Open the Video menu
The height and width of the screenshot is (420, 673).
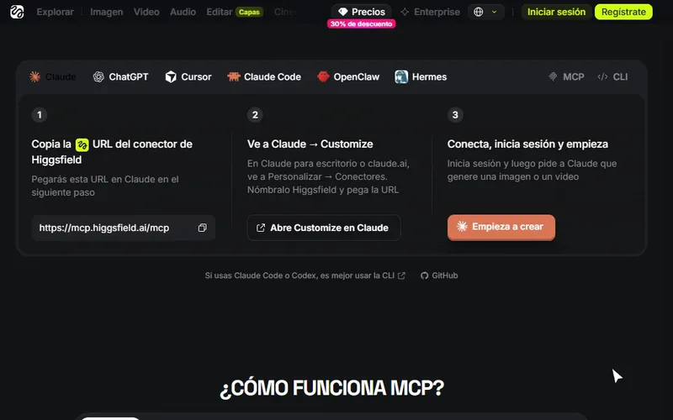tap(146, 12)
